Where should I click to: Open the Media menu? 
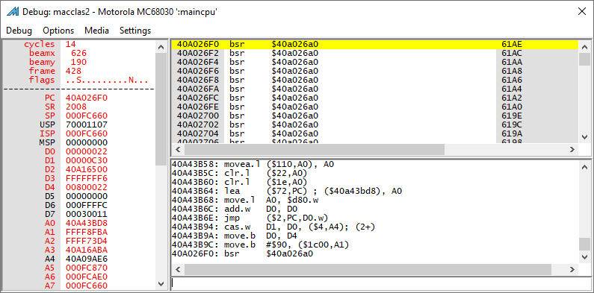tap(96, 31)
